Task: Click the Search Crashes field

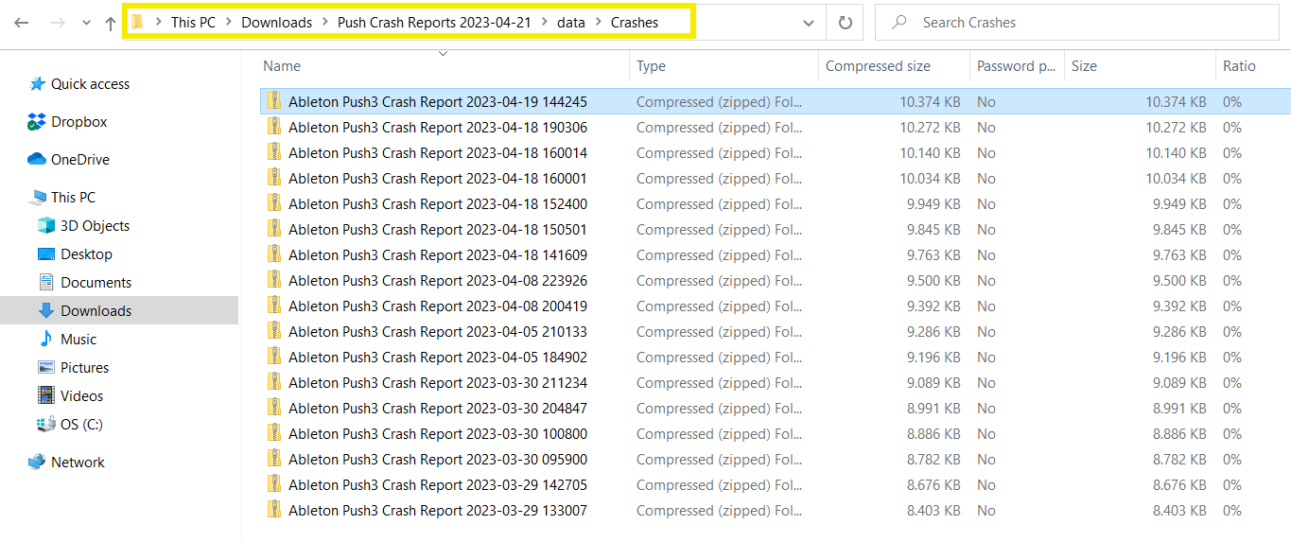Action: [1076, 23]
